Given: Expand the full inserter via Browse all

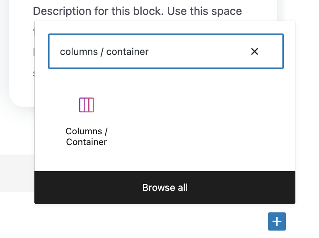Looking at the screenshot, I should 165,187.
